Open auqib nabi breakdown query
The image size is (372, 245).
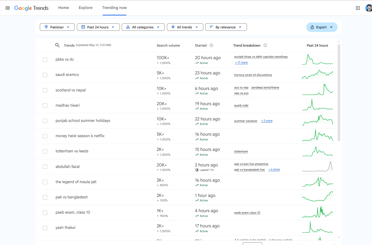241,105
